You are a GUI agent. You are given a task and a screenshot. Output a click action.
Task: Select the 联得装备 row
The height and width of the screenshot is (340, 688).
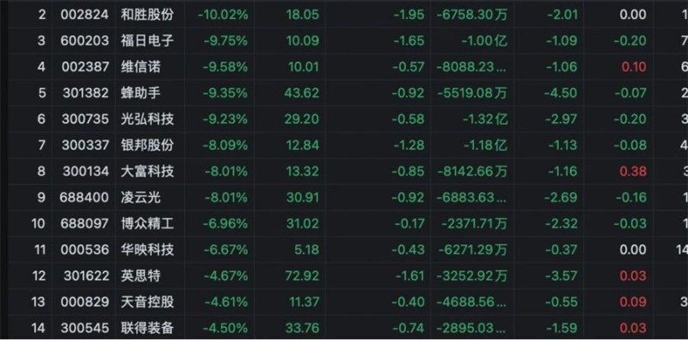point(344,328)
